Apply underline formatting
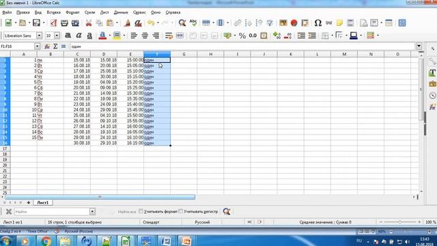 tap(89, 36)
